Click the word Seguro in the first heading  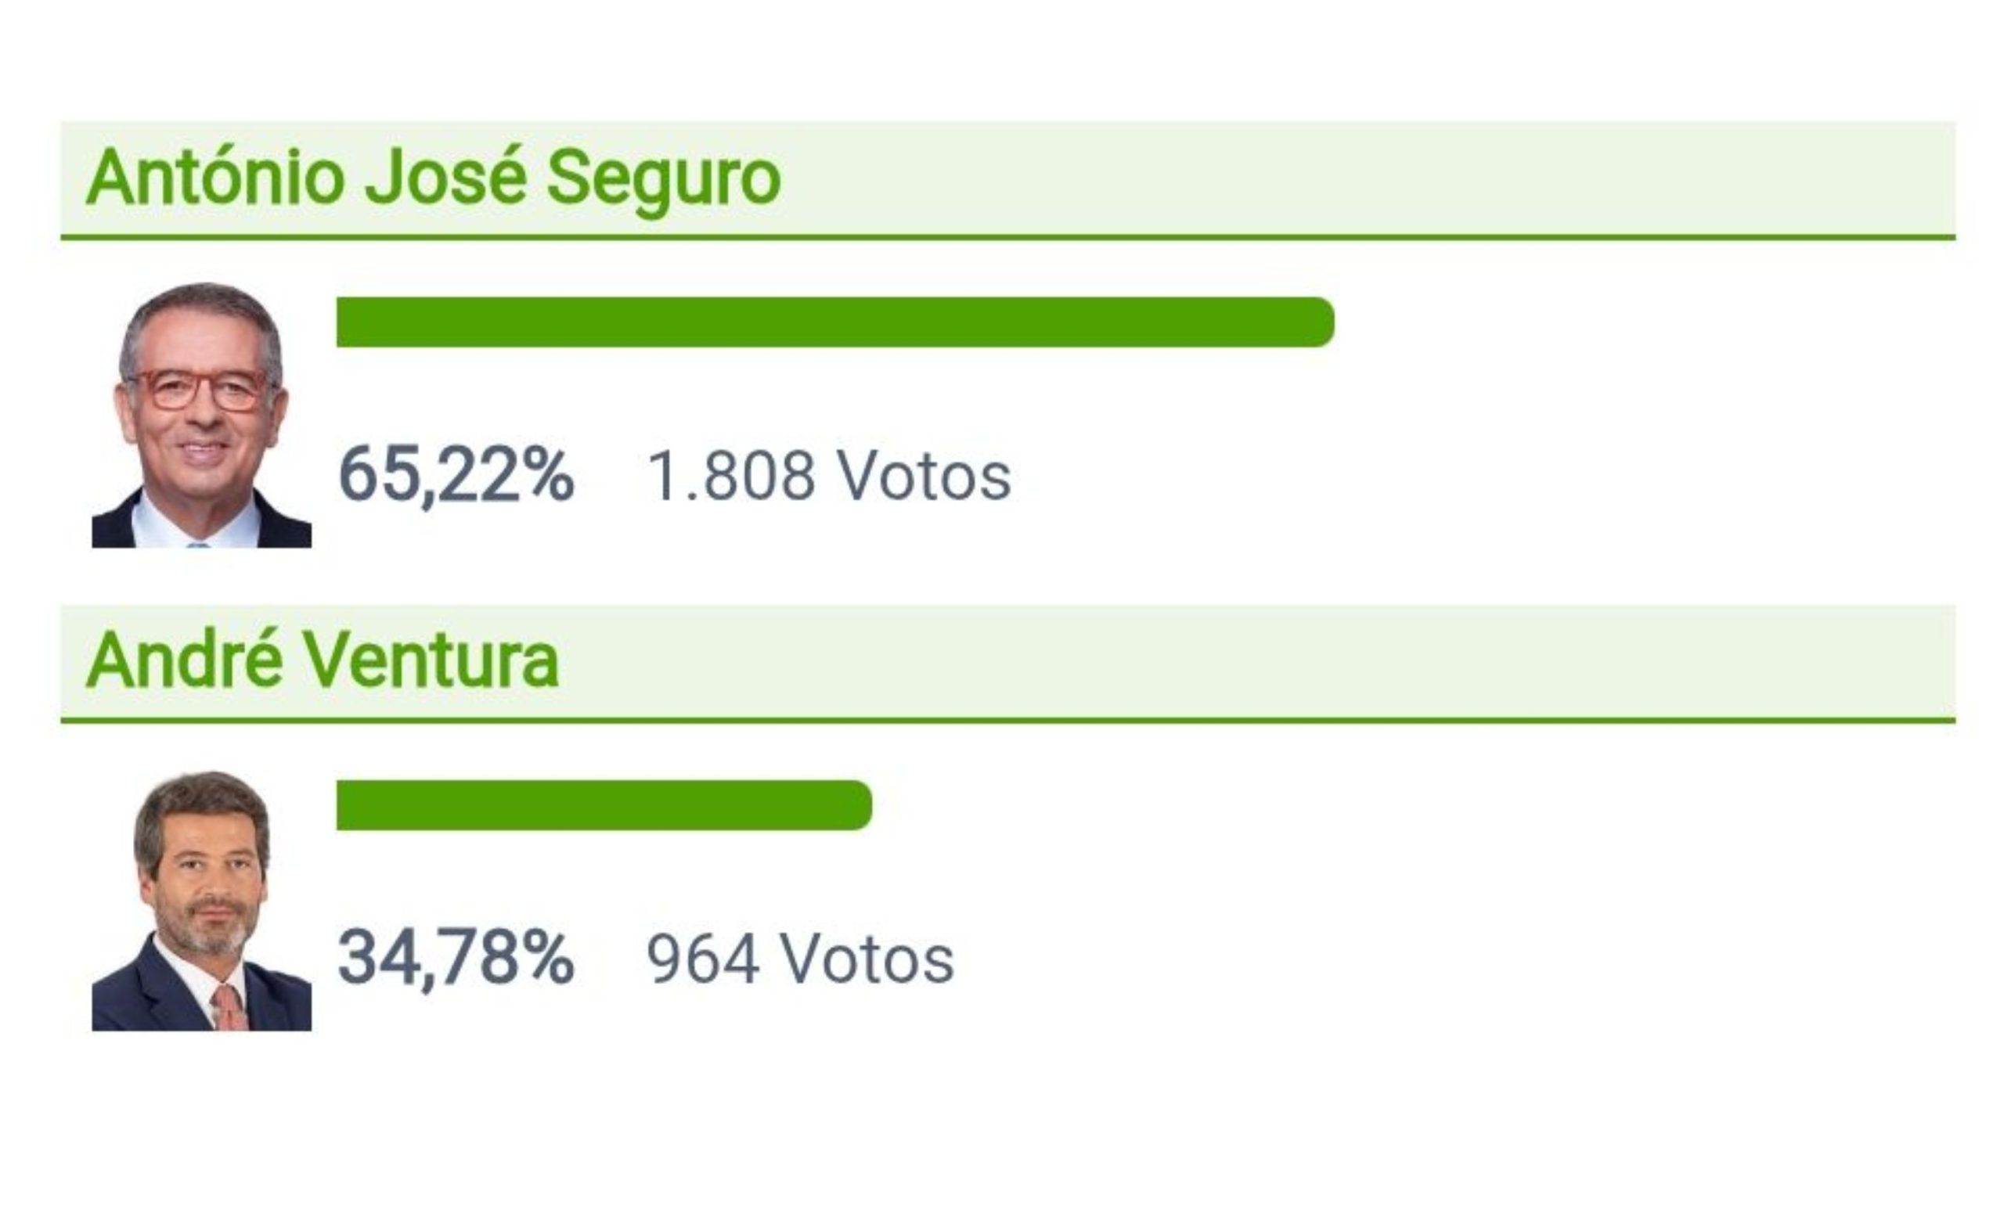[x=663, y=178]
